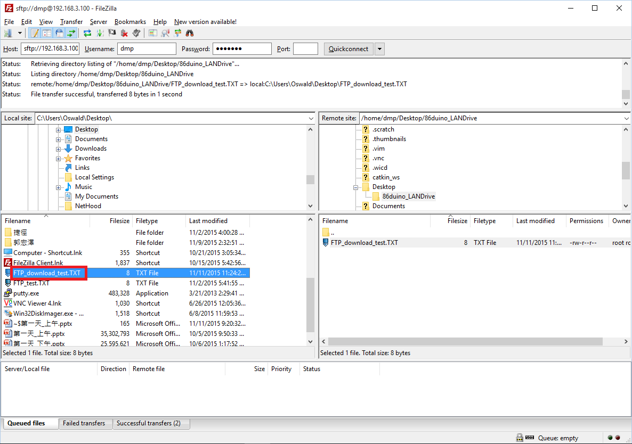Click the .vim unknown-folder question icon
The width and height of the screenshot is (632, 444).
(366, 149)
